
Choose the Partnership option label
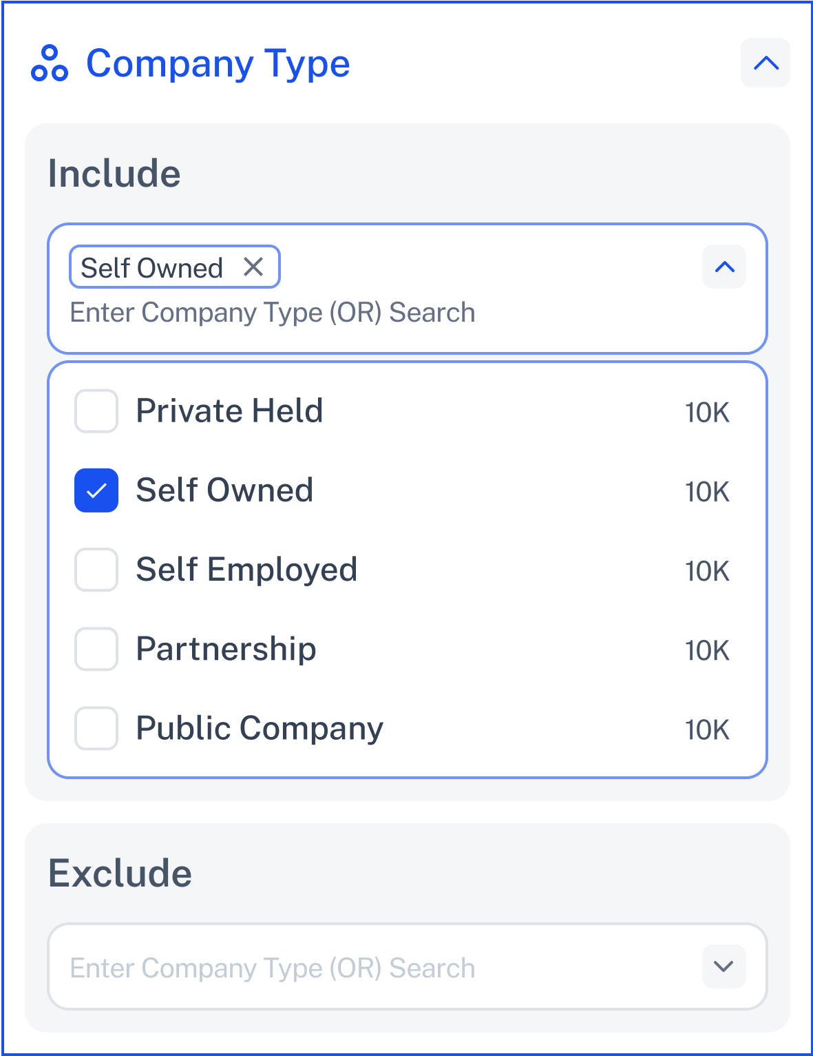226,650
